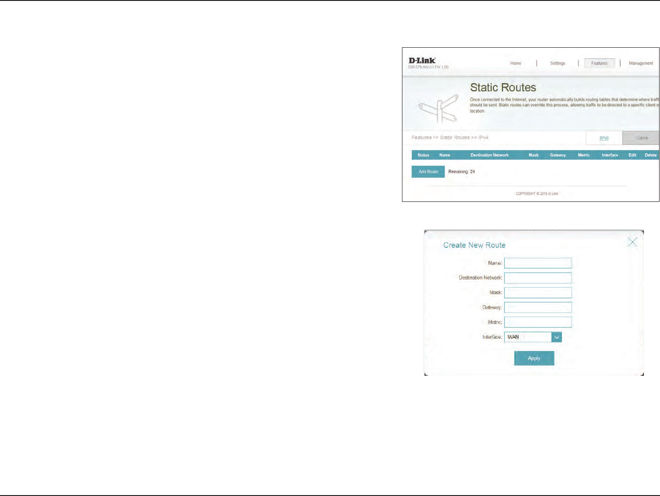The image size is (660, 496).
Task: Switch to the IPv6 static routes link
Action: 604,138
